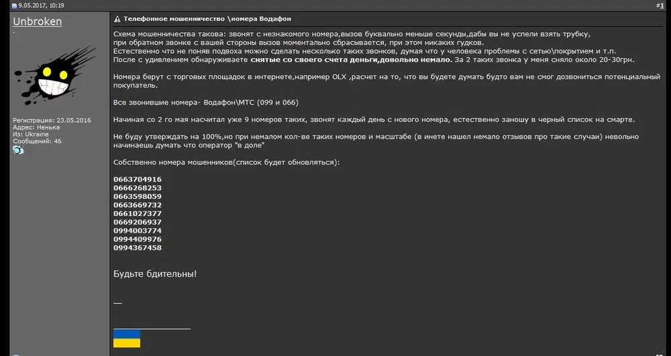Click the warning triangle icon beside post title

point(117,19)
